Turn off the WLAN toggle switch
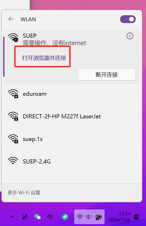This screenshot has width=146, height=226. (x=128, y=19)
